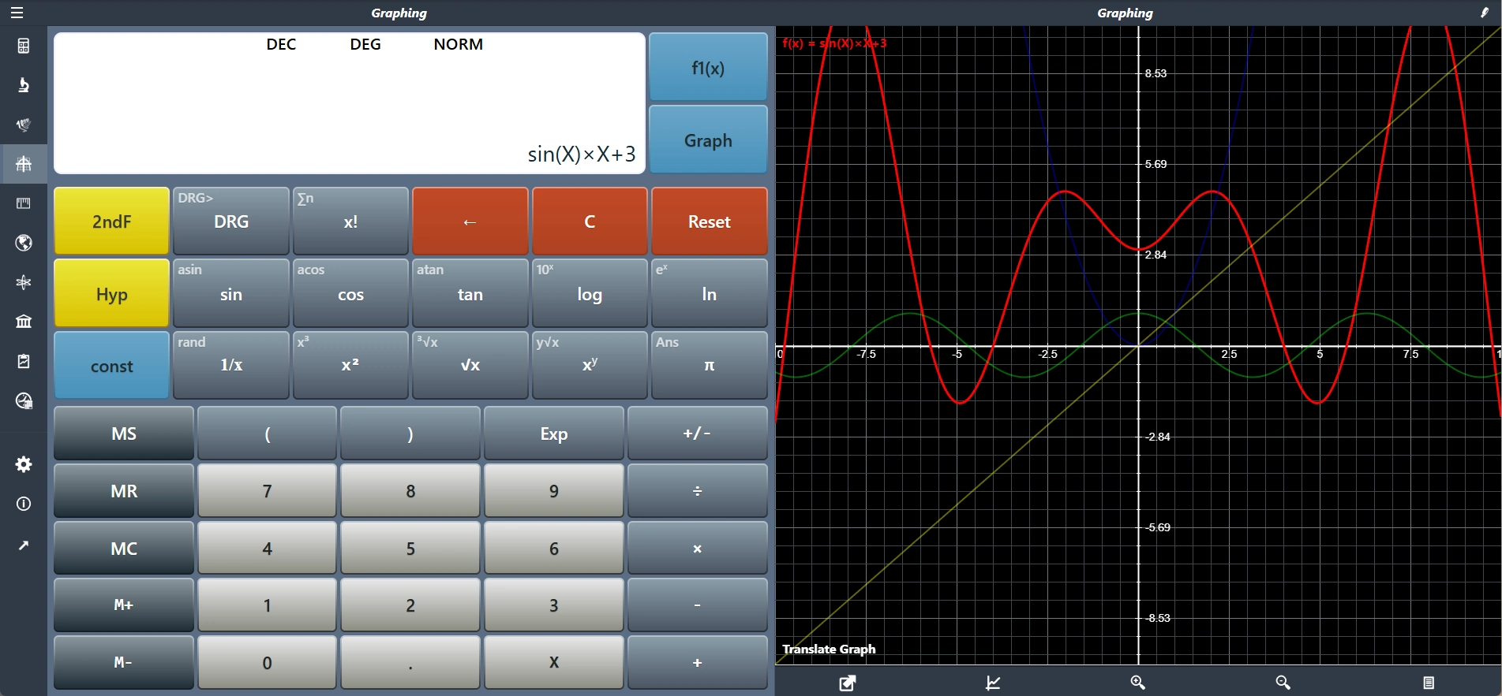Open the hand-and-leaf sidebar icon
Image resolution: width=1502 pixels, height=696 pixels.
click(24, 125)
